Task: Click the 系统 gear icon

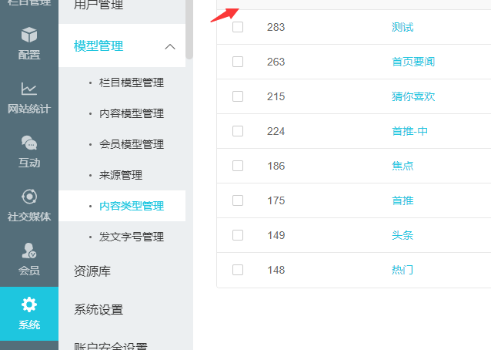Action: [29, 305]
